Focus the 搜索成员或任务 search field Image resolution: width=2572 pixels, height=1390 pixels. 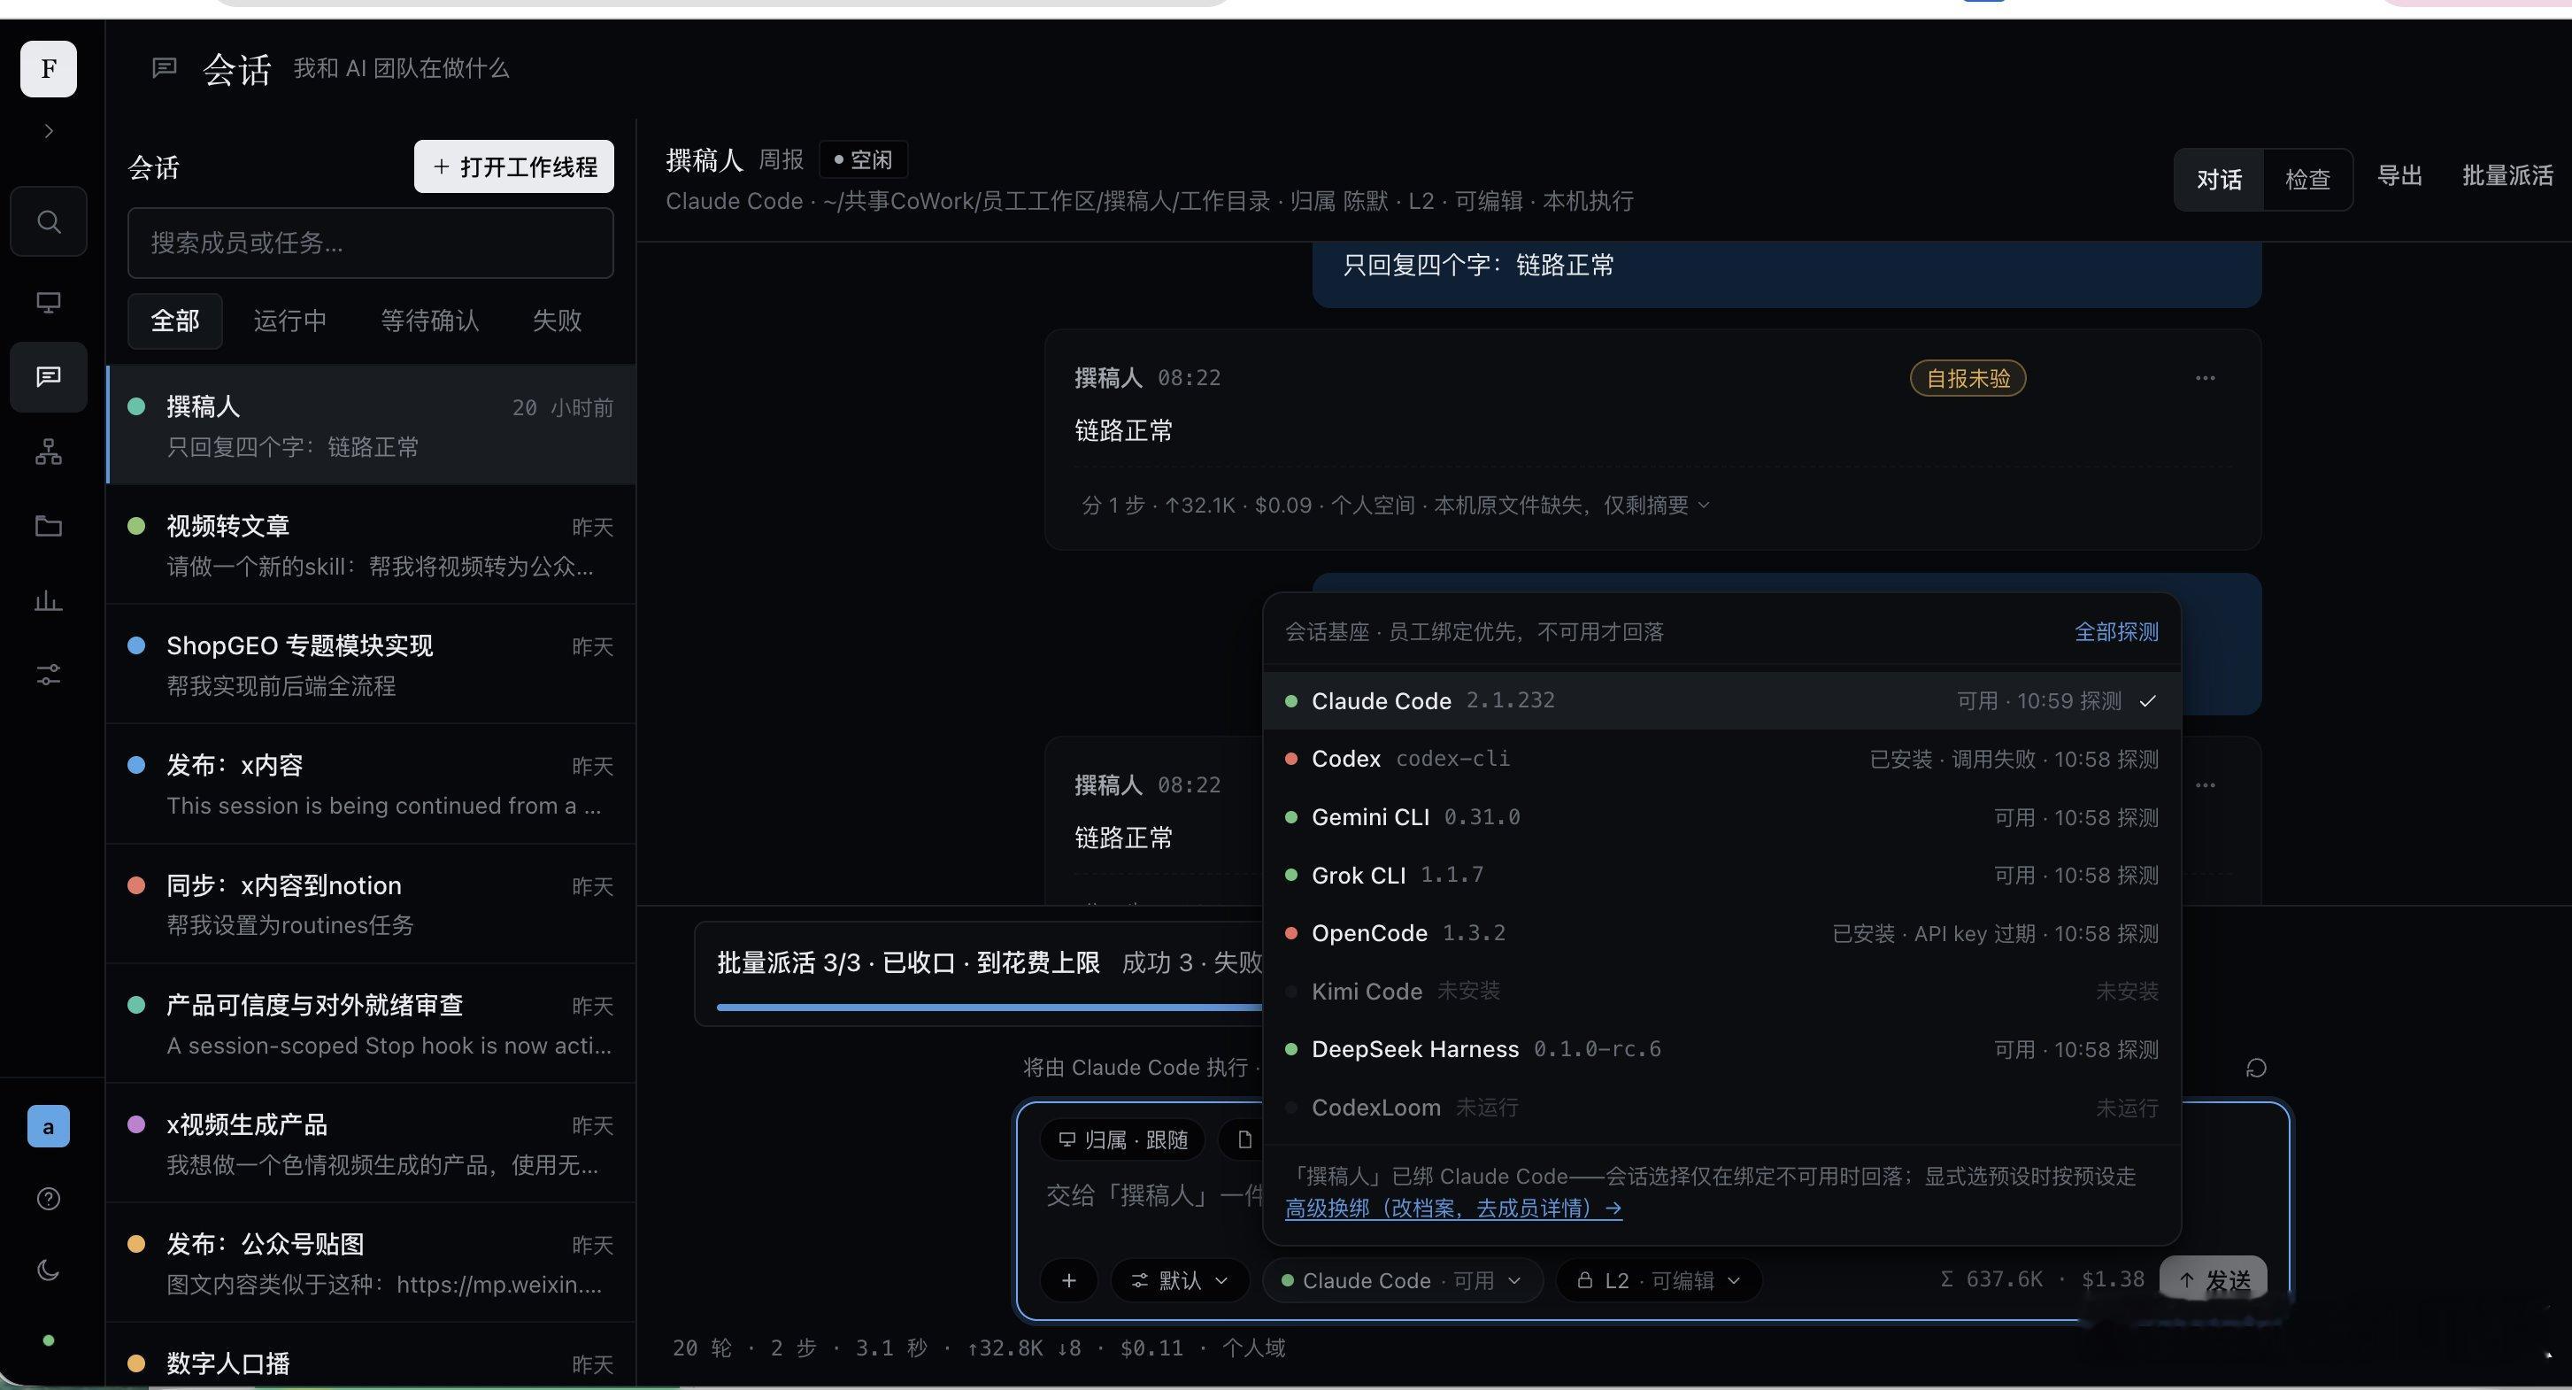point(371,243)
